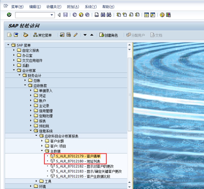Click the SAP Menu icon in application toolbar
The width and height of the screenshot is (204, 189).
pyautogui.click(x=16, y=35)
